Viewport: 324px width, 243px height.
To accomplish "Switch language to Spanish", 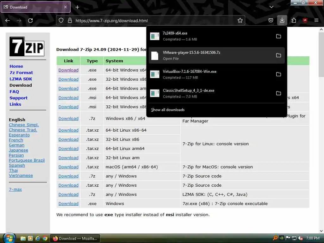I will pyautogui.click(x=17, y=165).
